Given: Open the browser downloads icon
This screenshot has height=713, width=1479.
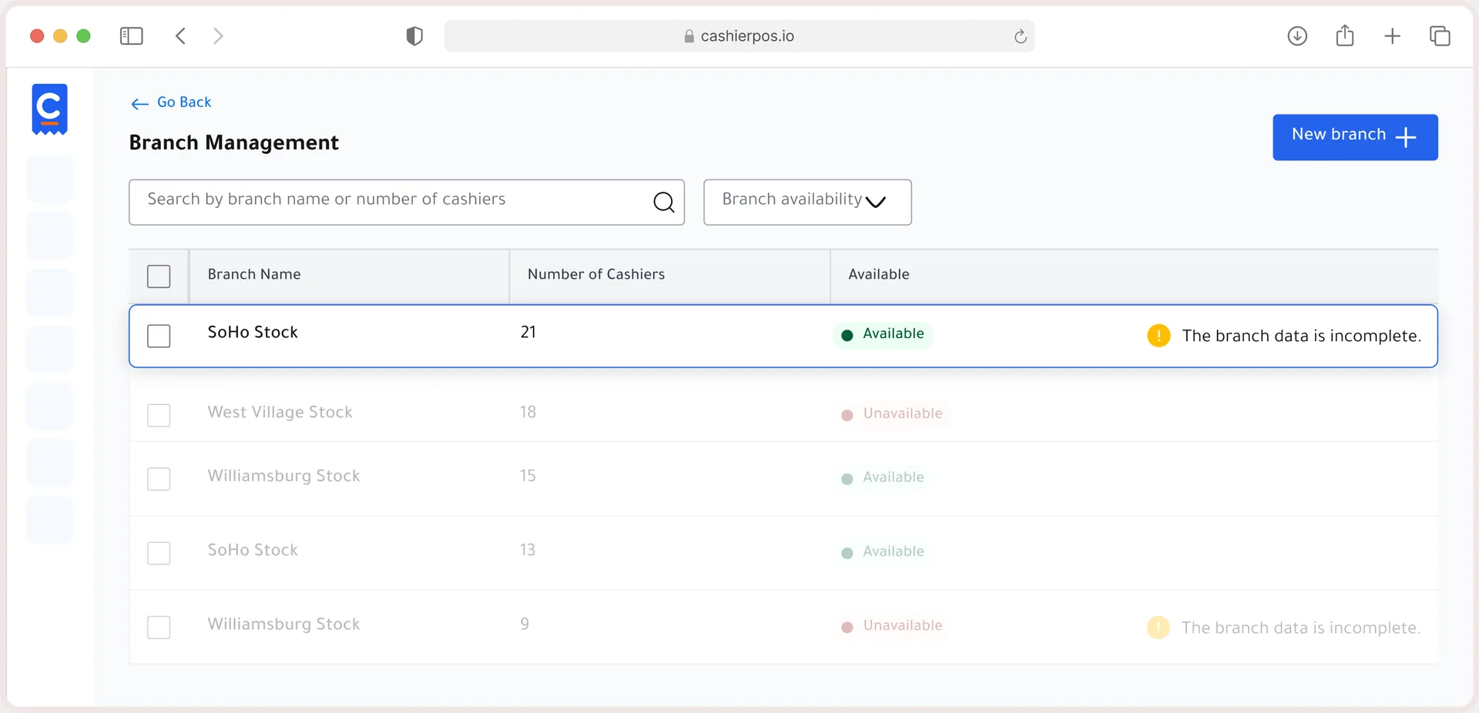Looking at the screenshot, I should (1297, 36).
